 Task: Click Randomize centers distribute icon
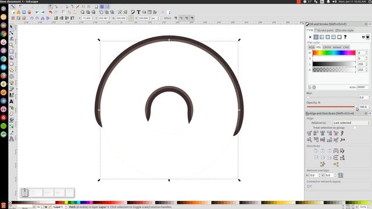tap(323, 164)
